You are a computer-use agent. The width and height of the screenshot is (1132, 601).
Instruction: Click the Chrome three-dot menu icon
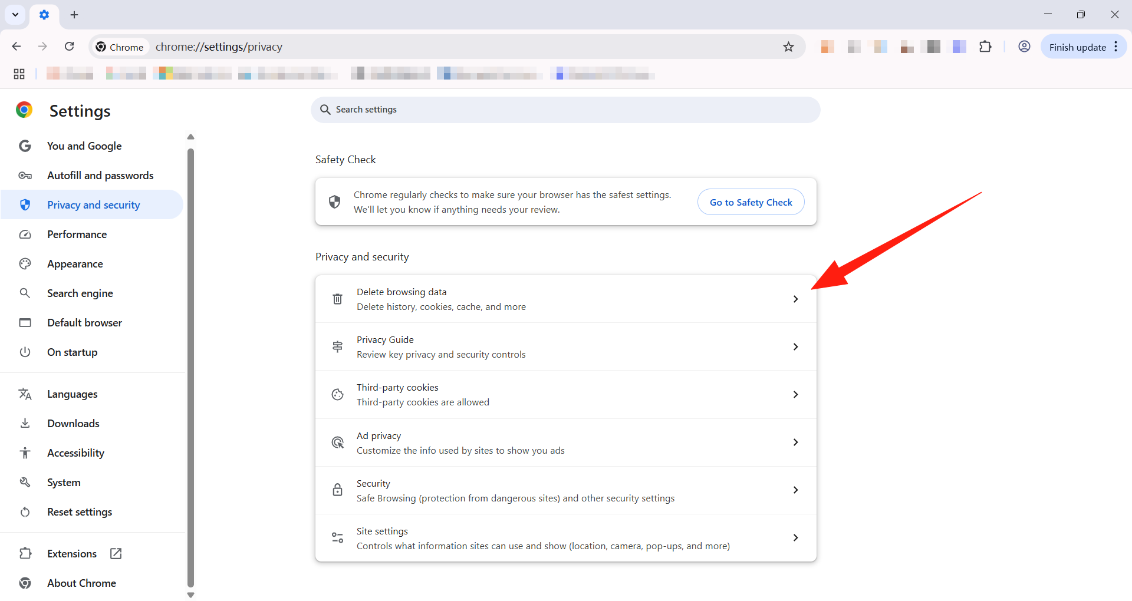click(x=1116, y=47)
